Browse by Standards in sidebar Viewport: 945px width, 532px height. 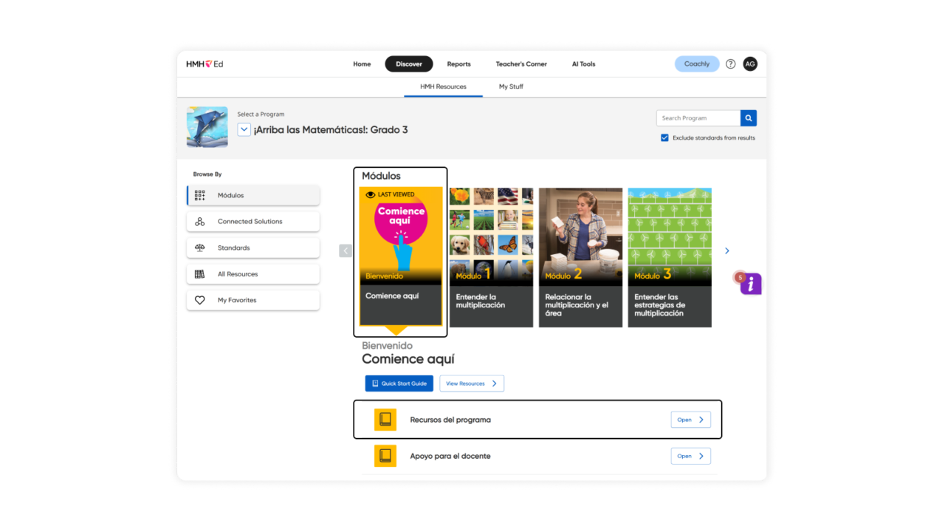tap(253, 248)
